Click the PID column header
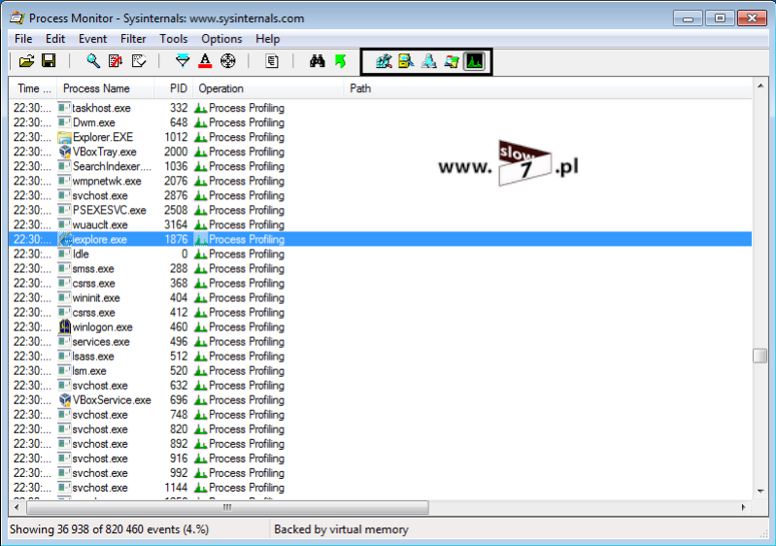 [x=174, y=88]
